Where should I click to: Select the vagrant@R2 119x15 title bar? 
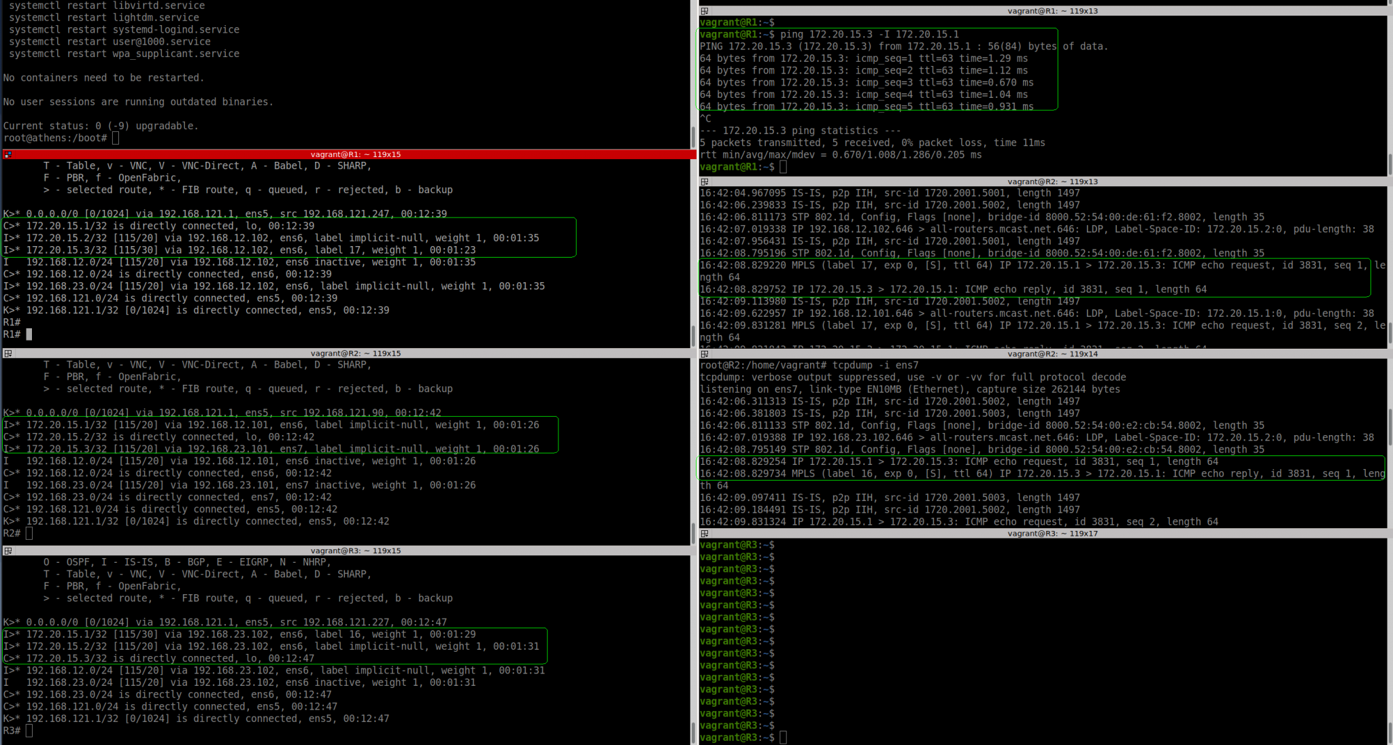point(350,353)
